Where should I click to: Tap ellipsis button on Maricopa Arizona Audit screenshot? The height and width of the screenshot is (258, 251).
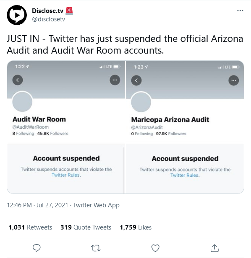coord(234,80)
